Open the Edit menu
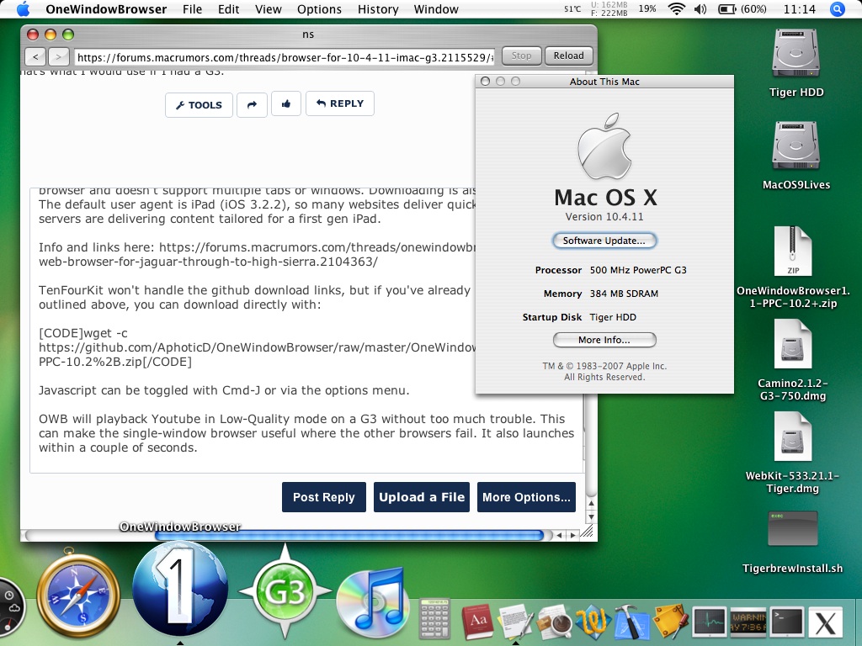862x646 pixels. (228, 9)
